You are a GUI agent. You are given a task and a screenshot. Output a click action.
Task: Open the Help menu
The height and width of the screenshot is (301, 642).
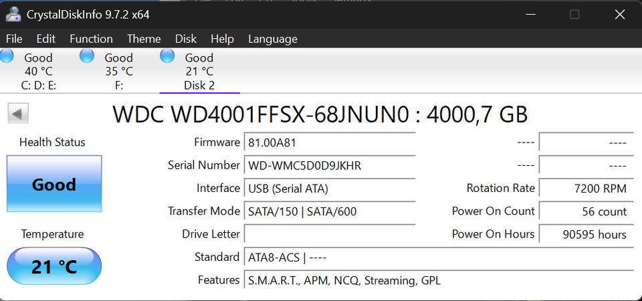(222, 39)
